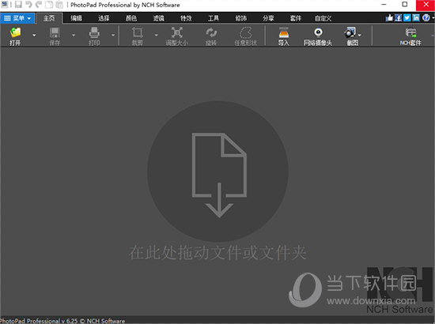Viewport: 435px width, 324px height.
Task: Switch to the 滤镜 (Filter) tab
Action: [x=159, y=18]
